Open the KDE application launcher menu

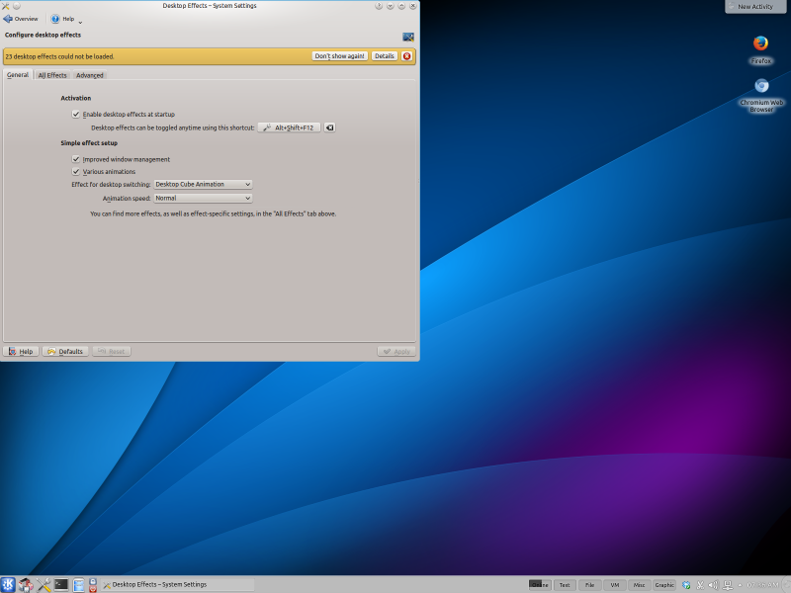9,584
